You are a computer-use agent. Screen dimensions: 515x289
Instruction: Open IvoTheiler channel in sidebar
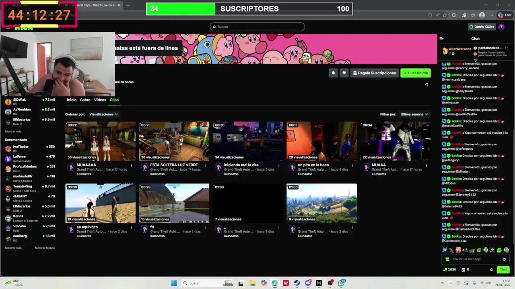pos(30,149)
